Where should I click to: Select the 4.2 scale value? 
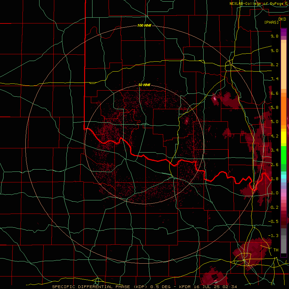pos(275,136)
